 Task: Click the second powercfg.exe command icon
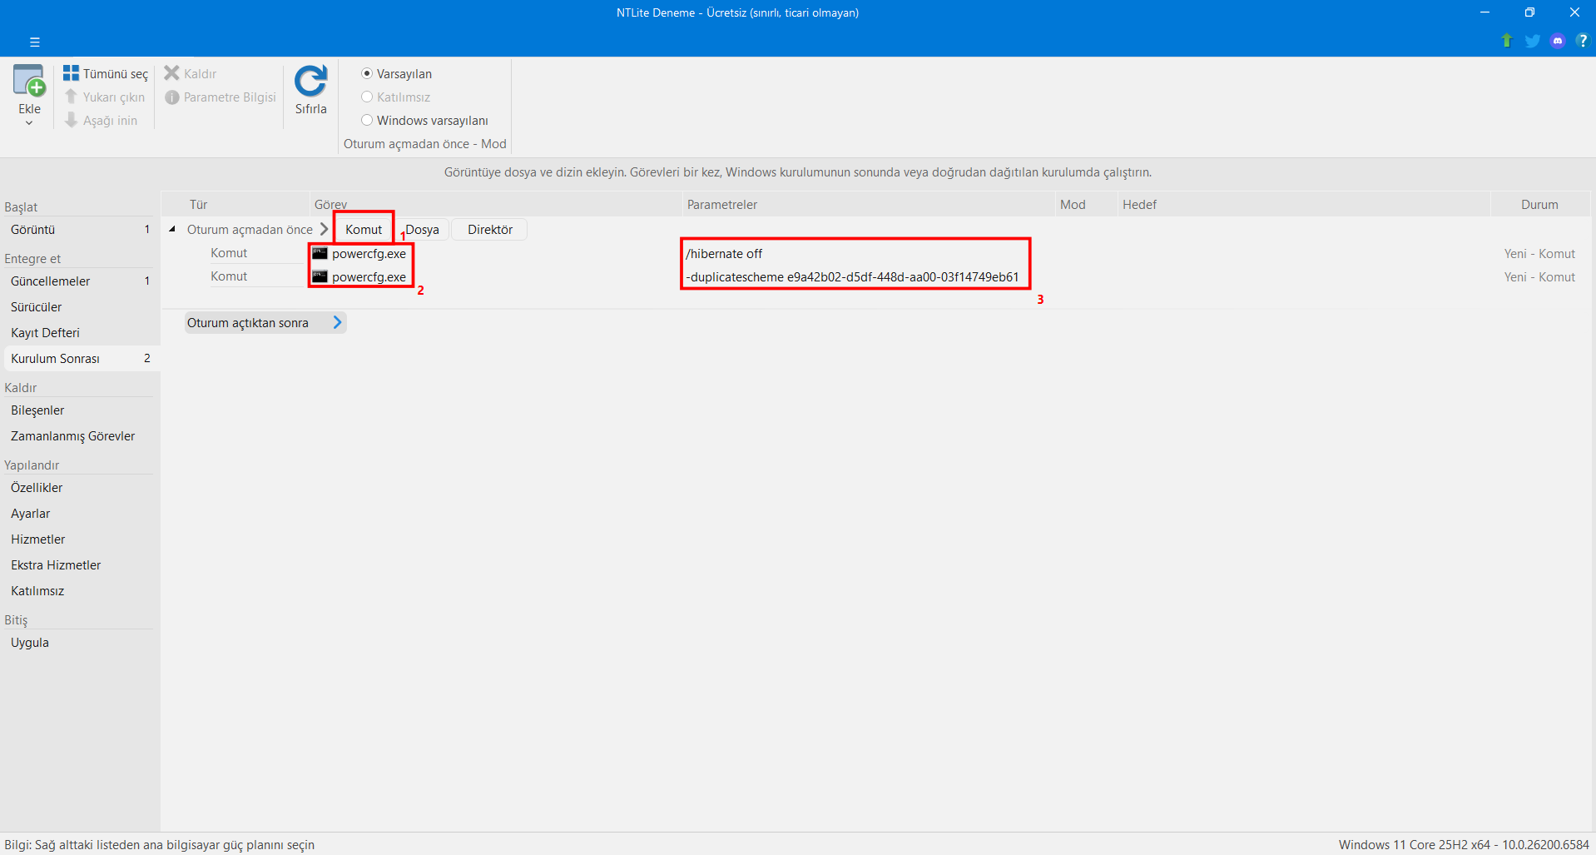[x=320, y=276]
